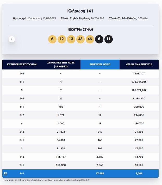Click the ΚΑΤΗΓΟΡΙΕΣ ΕΠΙΤΥΧΙΩΝ column header

coord(22,65)
